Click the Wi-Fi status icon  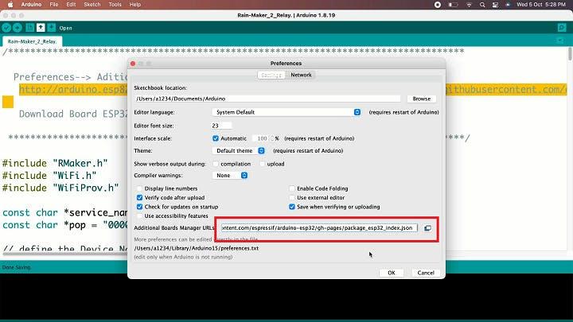(469, 5)
